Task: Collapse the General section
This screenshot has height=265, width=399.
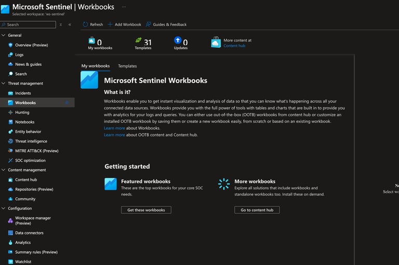Action: pos(3,35)
